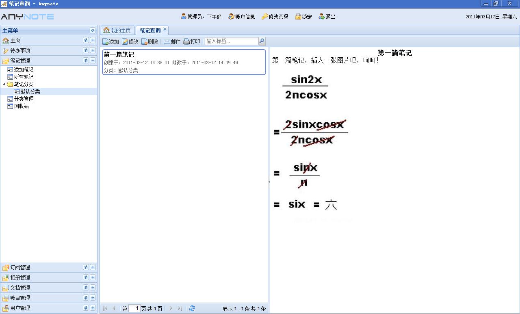
Task: Click the 待办事项 panel header
Action: (49, 50)
